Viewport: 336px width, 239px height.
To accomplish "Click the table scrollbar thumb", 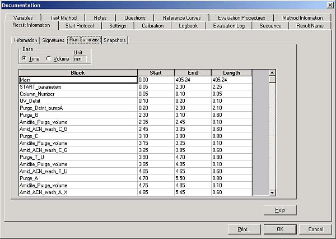I will click(x=272, y=80).
